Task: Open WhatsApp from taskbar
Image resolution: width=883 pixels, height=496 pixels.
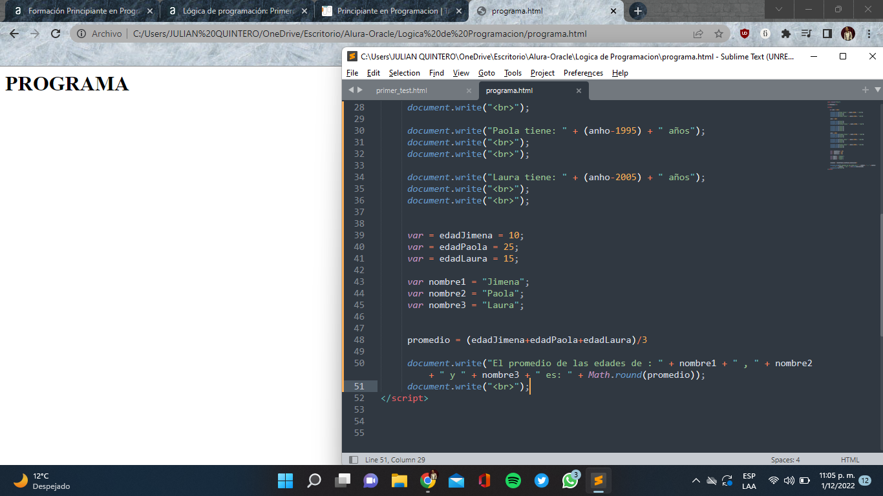Action: click(x=570, y=480)
